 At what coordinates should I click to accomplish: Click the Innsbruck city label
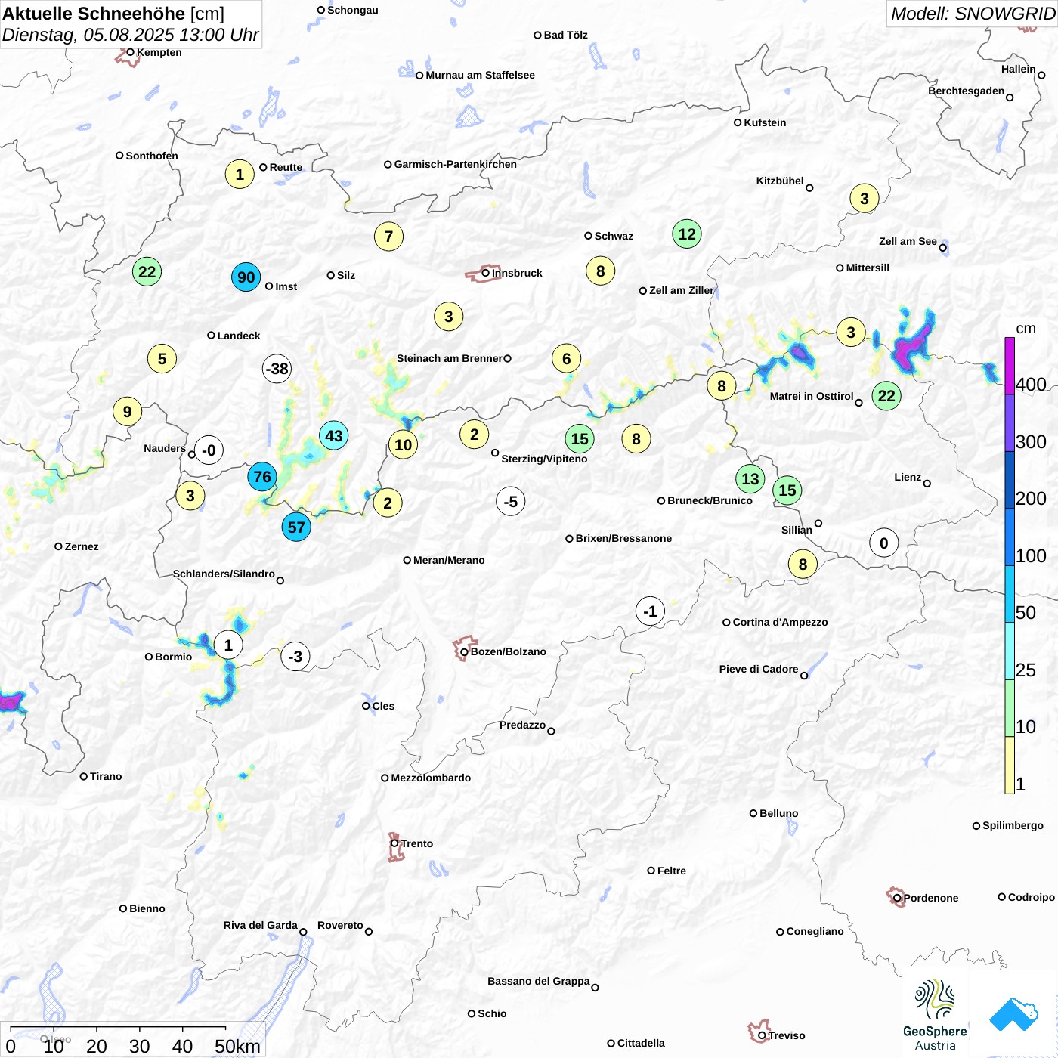tap(517, 273)
